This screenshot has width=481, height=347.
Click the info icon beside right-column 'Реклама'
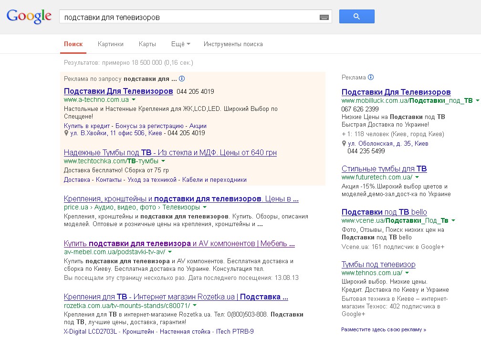click(371, 77)
